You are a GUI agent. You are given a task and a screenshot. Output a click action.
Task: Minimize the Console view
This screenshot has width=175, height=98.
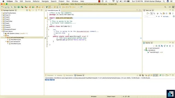tap(170, 75)
